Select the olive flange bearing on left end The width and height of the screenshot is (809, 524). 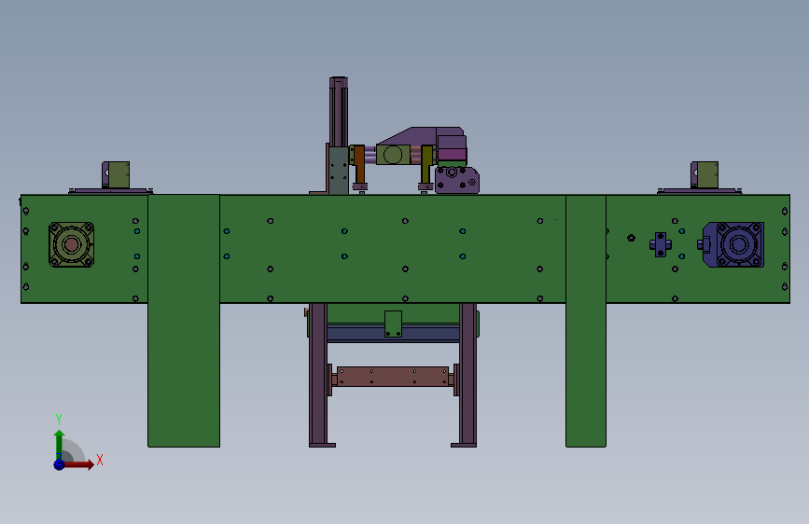coord(71,244)
